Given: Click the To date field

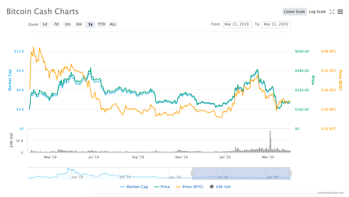Looking at the screenshot, I should [276, 24].
